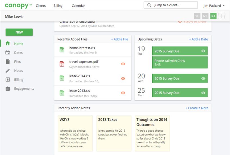230x155 pixels.
Task: Click the + Add a File link
Action: (x=119, y=39)
